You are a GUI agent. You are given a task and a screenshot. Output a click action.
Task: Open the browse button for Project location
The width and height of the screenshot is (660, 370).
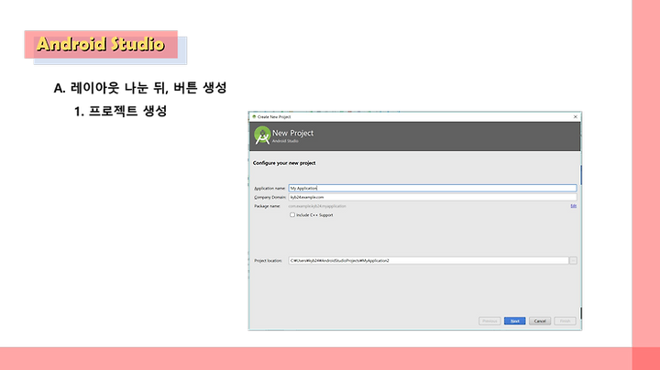[x=573, y=261]
